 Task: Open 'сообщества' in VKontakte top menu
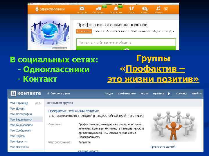coord(127,94)
